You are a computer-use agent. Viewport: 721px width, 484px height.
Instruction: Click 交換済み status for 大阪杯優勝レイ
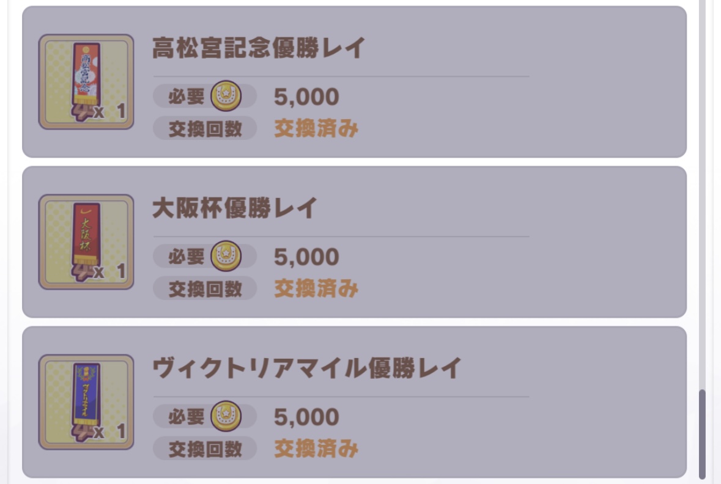pyautogui.click(x=316, y=289)
